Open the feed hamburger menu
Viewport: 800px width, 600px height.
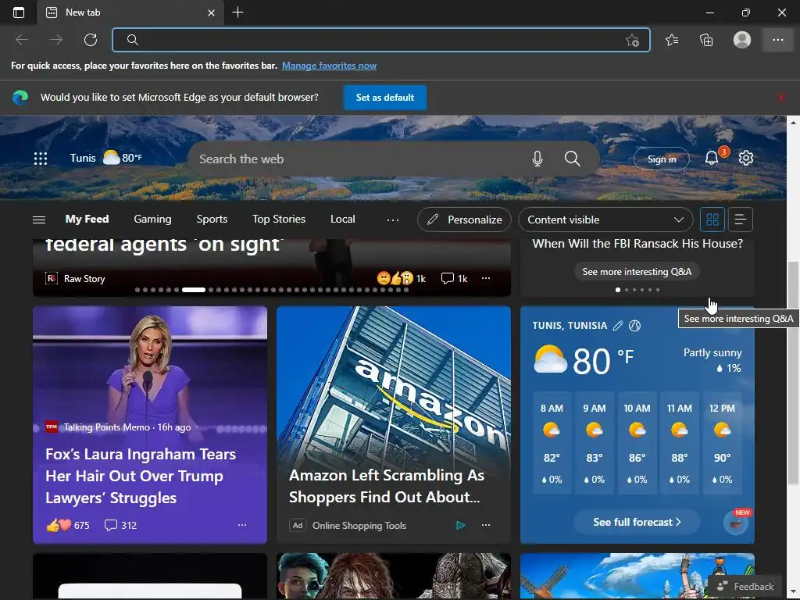pyautogui.click(x=39, y=220)
